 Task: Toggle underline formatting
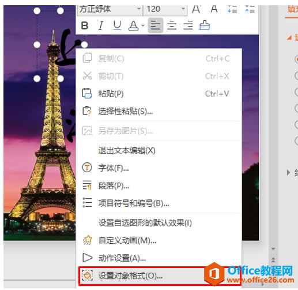(x=117, y=25)
